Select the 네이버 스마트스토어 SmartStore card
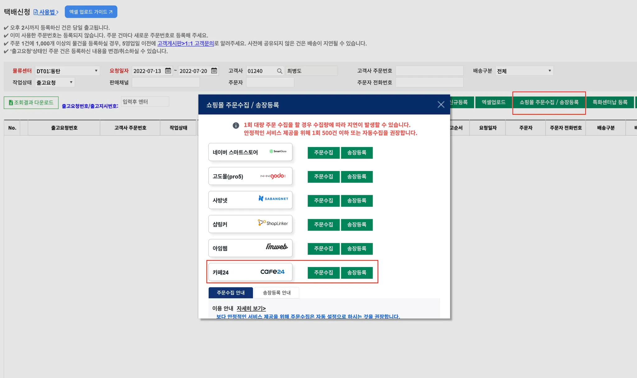The image size is (637, 378). pos(250,152)
